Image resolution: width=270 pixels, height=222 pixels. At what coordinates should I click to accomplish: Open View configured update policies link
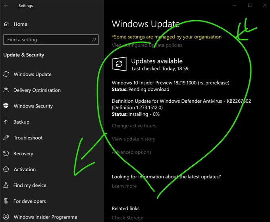(147, 45)
